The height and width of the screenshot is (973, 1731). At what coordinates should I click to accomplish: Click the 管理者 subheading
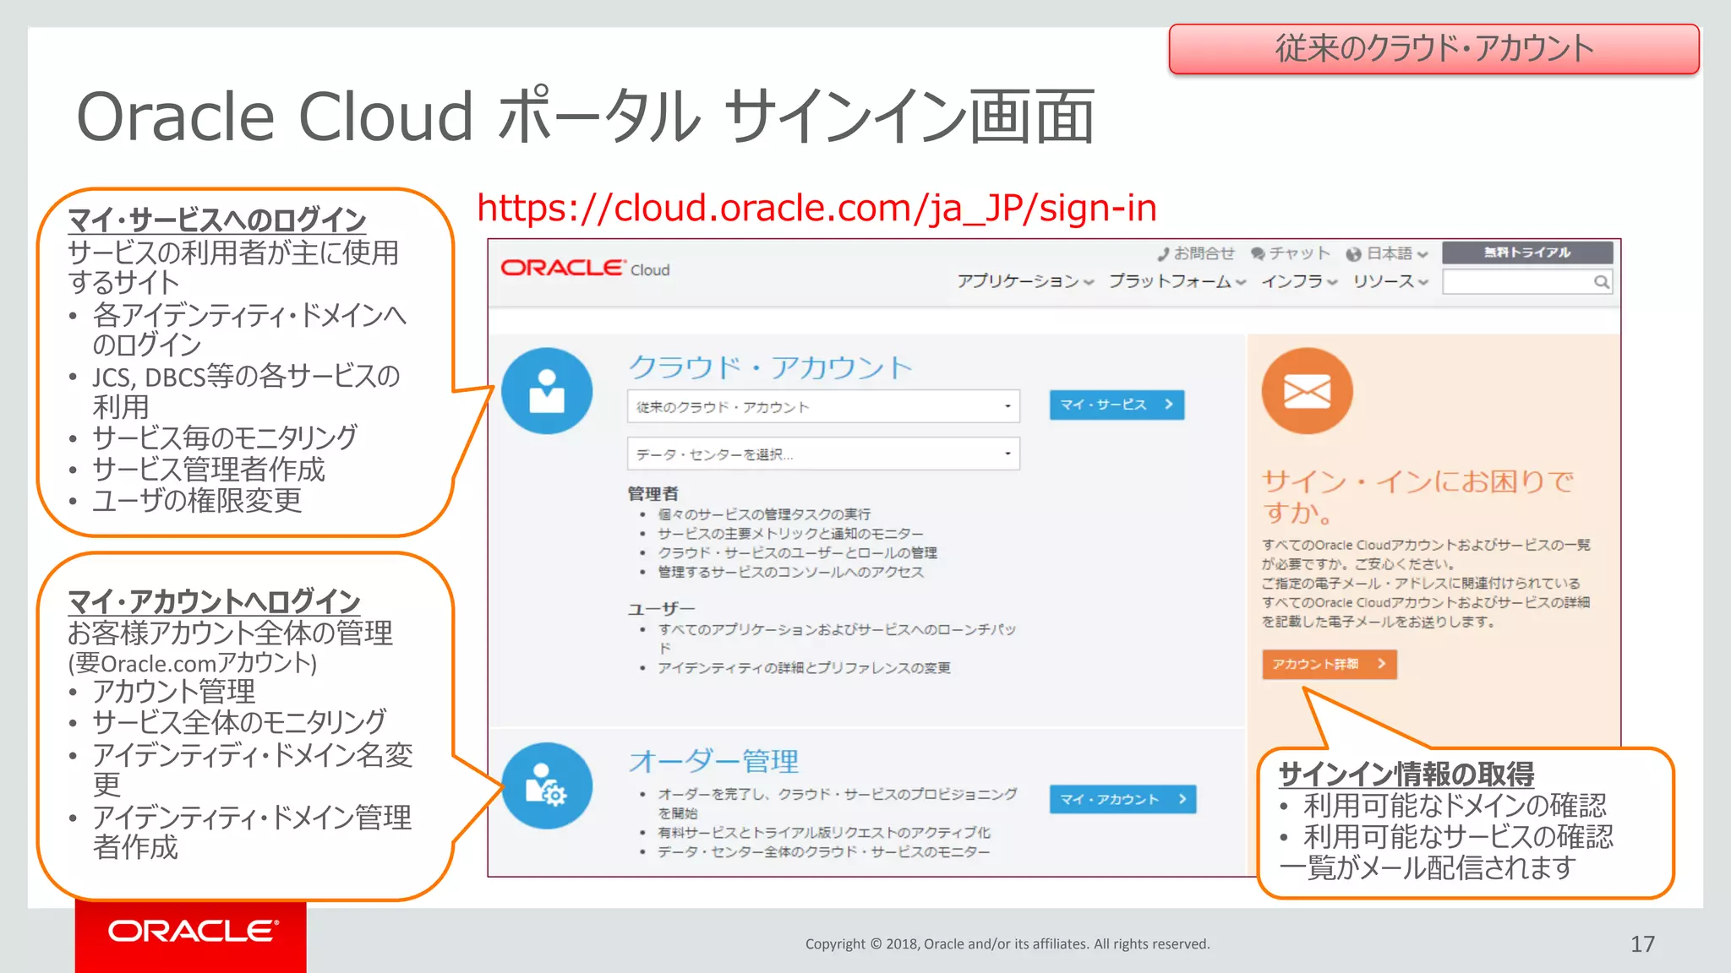(x=653, y=493)
